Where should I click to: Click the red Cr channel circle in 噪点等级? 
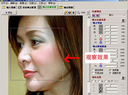click(x=101, y=39)
